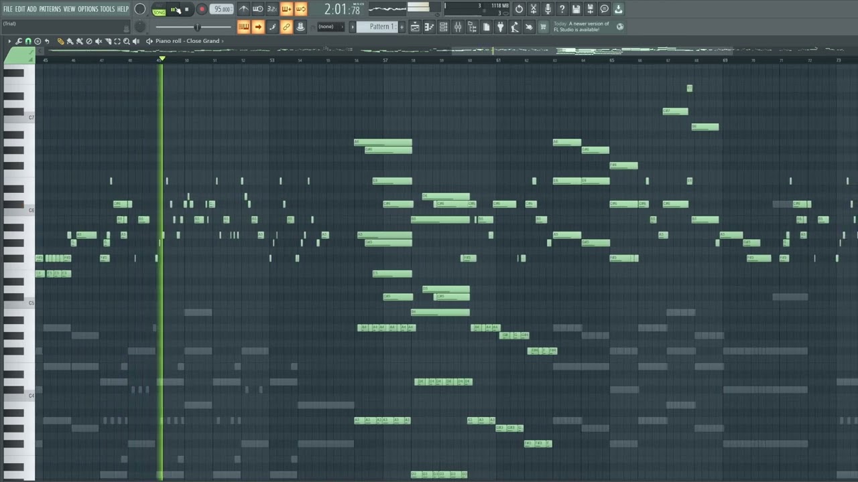Open the piano roll wrench tools menu
Screen dimensions: 858x482
(x=19, y=42)
